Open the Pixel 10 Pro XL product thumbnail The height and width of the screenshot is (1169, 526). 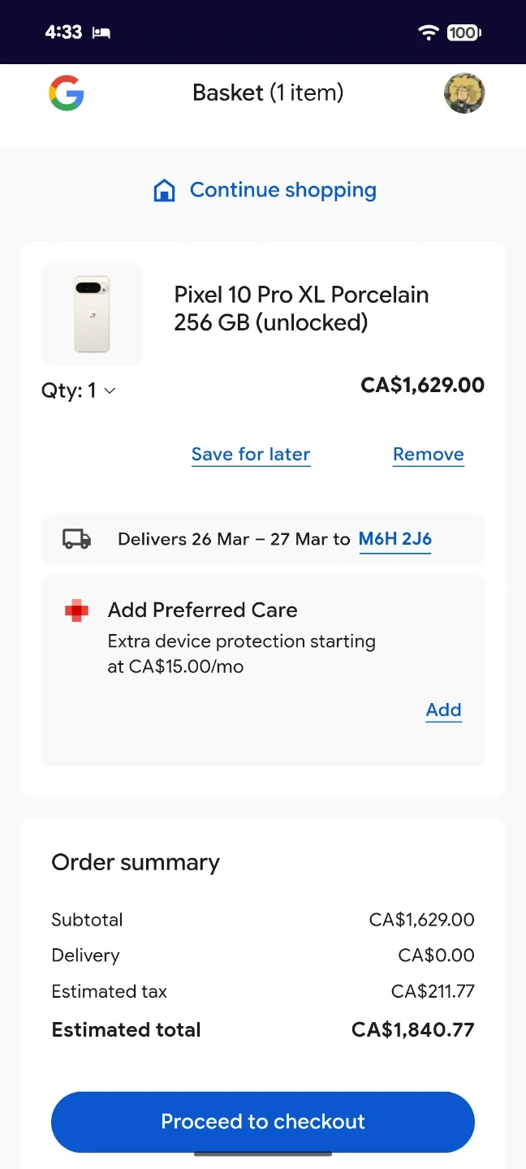pos(92,314)
